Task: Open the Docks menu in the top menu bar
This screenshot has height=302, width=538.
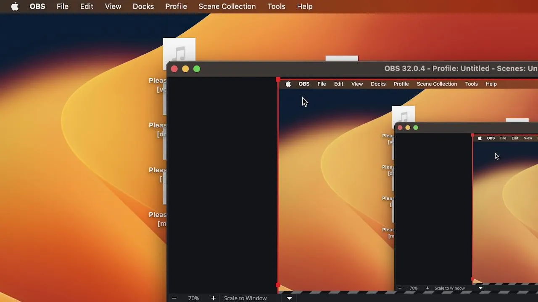Action: coord(143,7)
